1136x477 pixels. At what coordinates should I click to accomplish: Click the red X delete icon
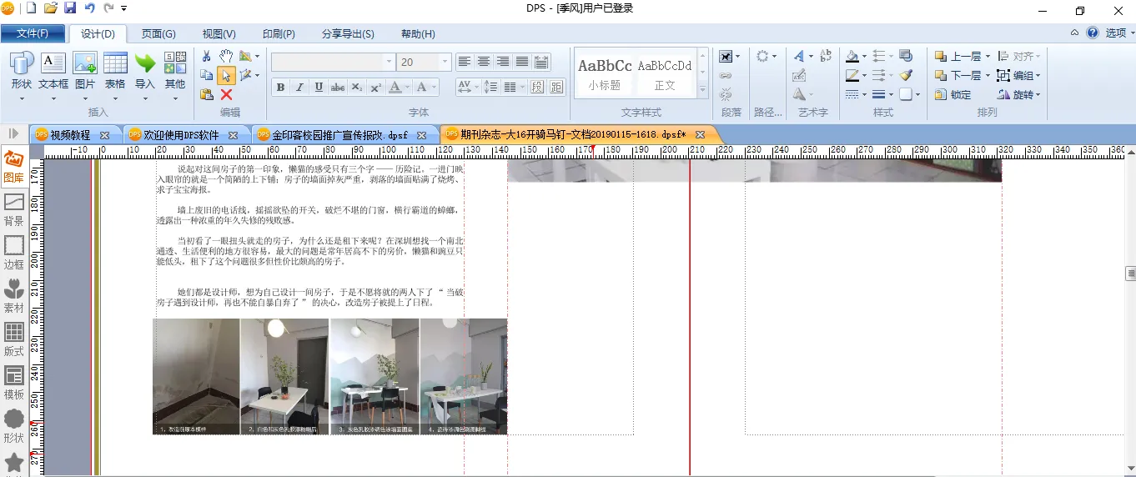(226, 94)
